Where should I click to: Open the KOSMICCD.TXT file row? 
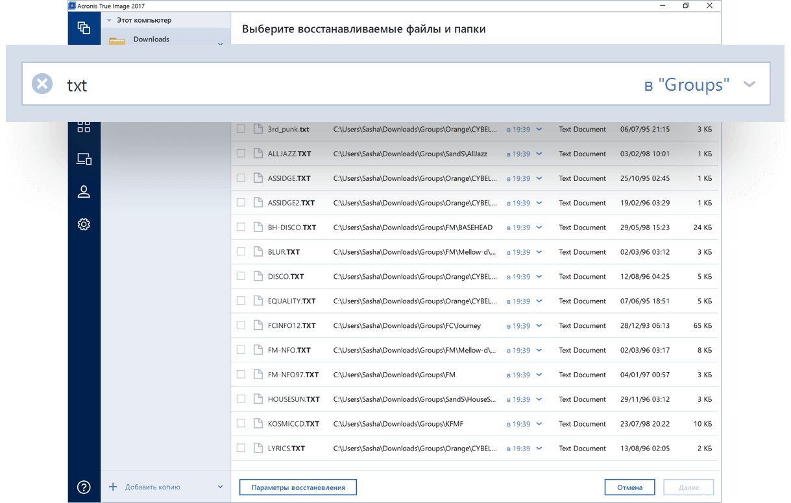293,424
